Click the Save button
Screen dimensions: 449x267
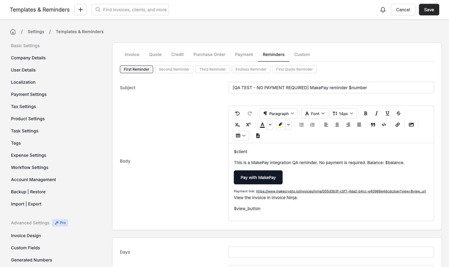pos(429,10)
